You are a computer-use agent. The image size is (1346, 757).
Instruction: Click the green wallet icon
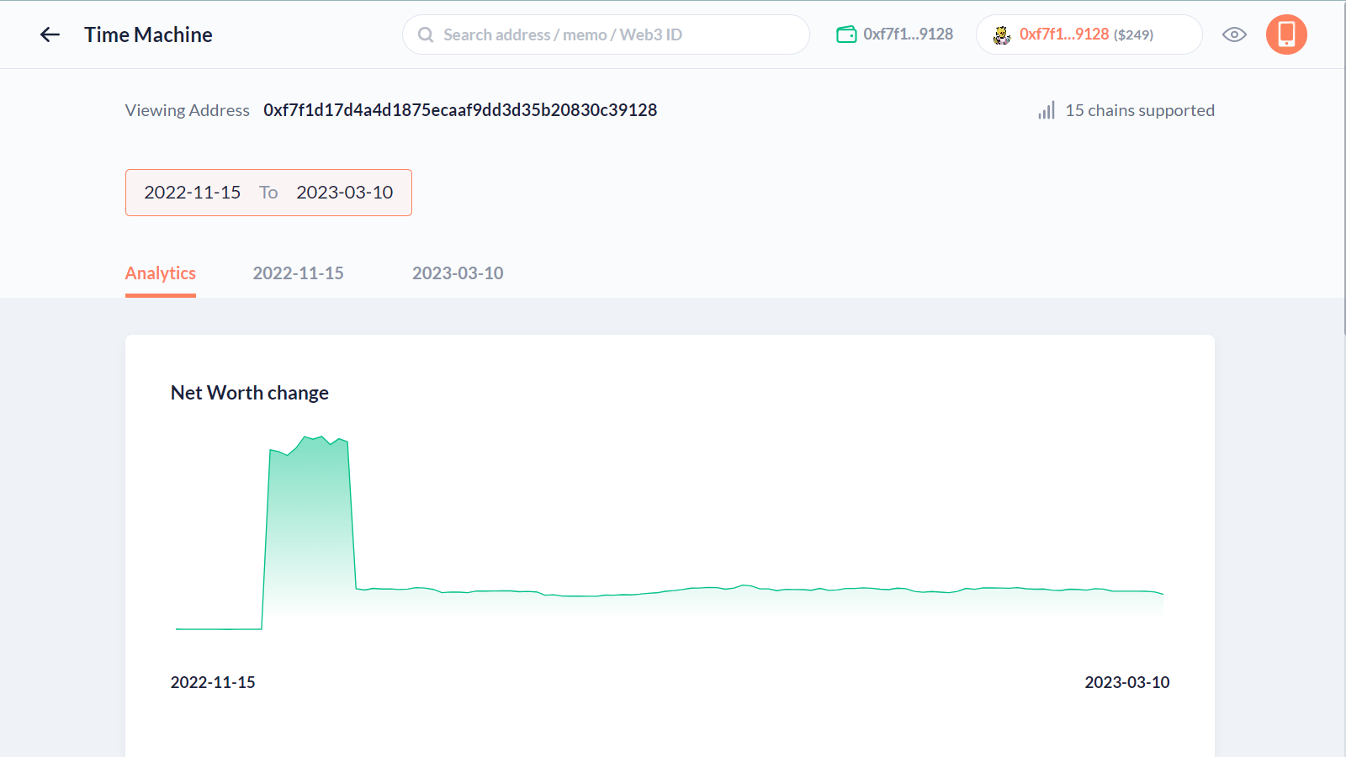[846, 34]
